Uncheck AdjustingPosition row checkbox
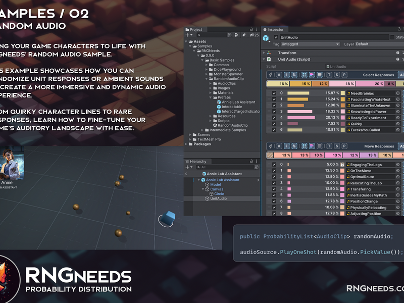Image resolution: width=404 pixels, height=303 pixels. [274, 213]
